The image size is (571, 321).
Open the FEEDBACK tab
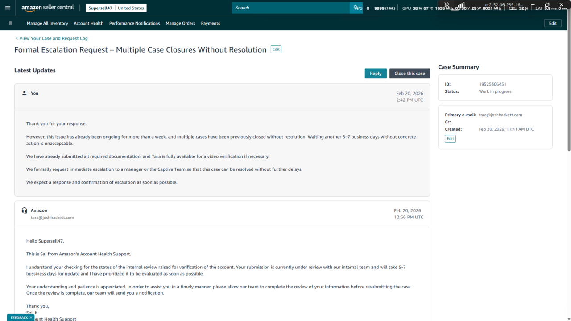click(x=19, y=318)
